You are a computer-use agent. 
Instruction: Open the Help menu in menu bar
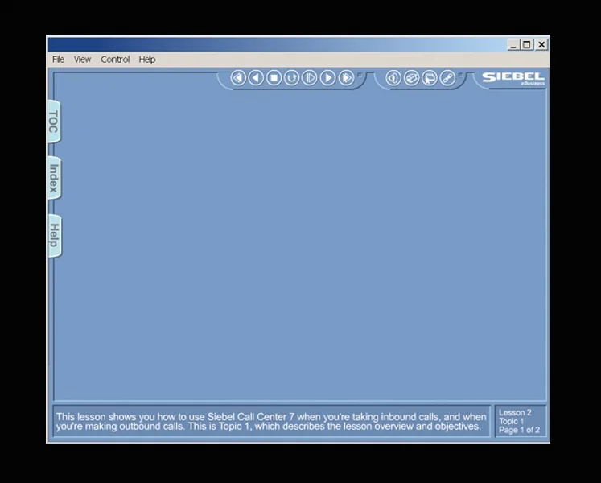[147, 60]
